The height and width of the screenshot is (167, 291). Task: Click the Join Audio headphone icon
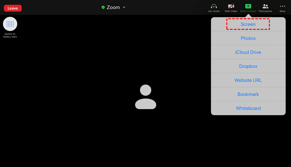point(214,6)
